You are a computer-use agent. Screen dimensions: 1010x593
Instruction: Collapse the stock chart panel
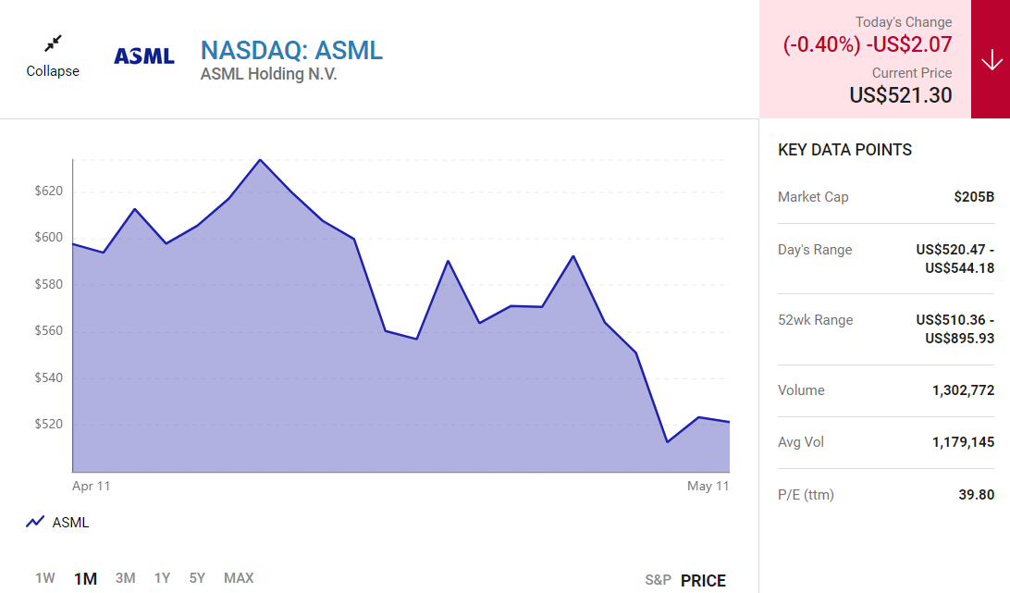pos(53,70)
